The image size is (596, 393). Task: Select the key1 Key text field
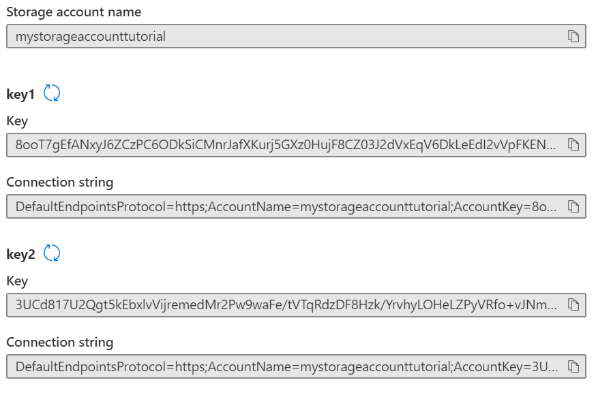(x=273, y=144)
